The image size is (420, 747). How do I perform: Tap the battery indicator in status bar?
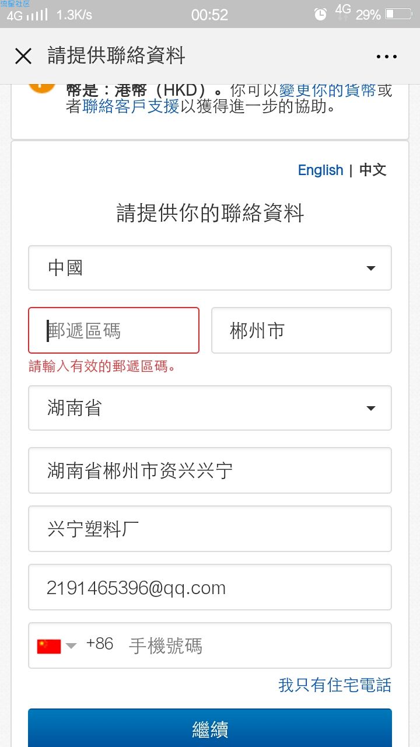pos(398,13)
